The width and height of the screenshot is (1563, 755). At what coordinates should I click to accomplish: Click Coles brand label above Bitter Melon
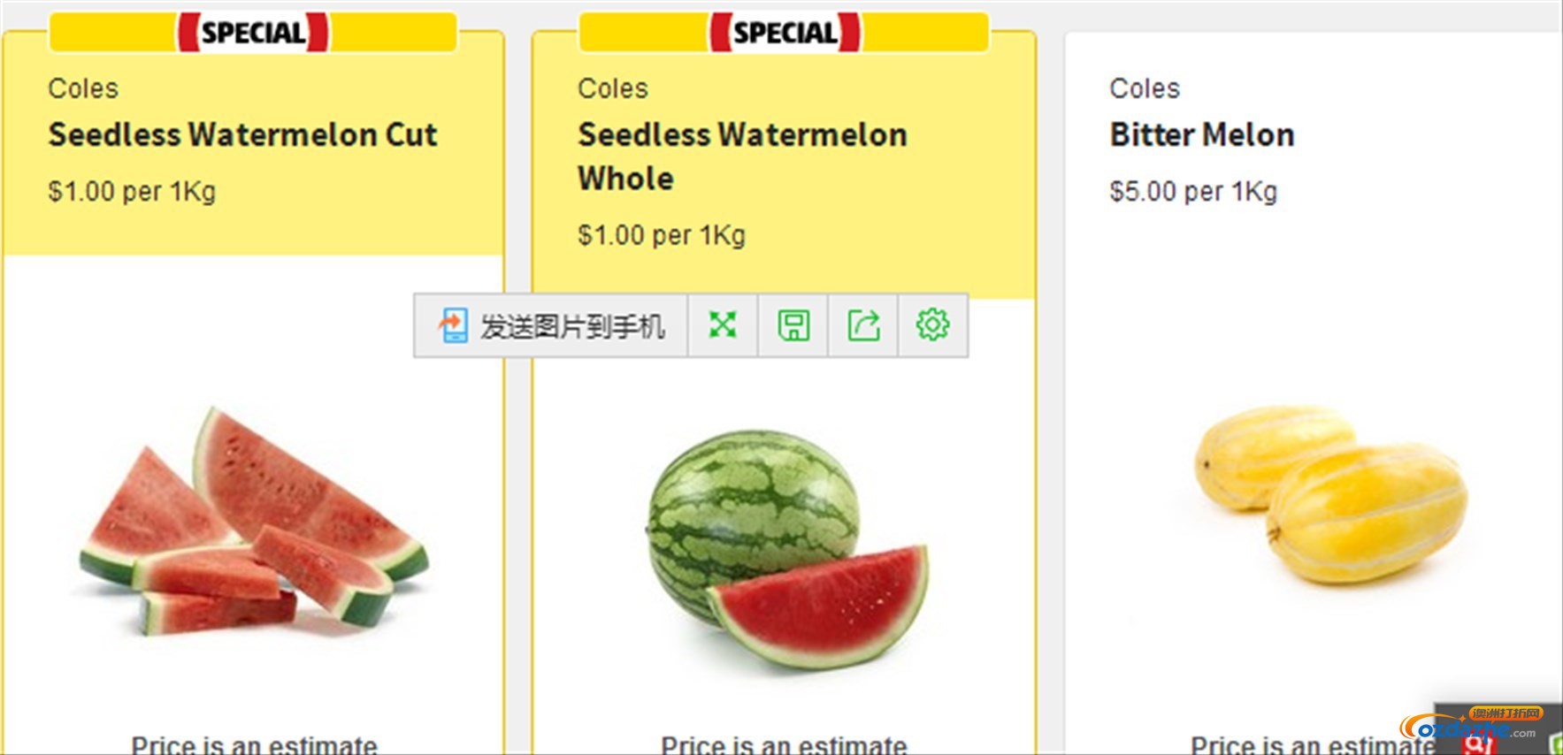[x=1145, y=88]
